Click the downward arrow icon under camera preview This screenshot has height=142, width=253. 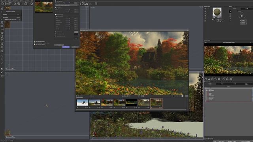209,79
